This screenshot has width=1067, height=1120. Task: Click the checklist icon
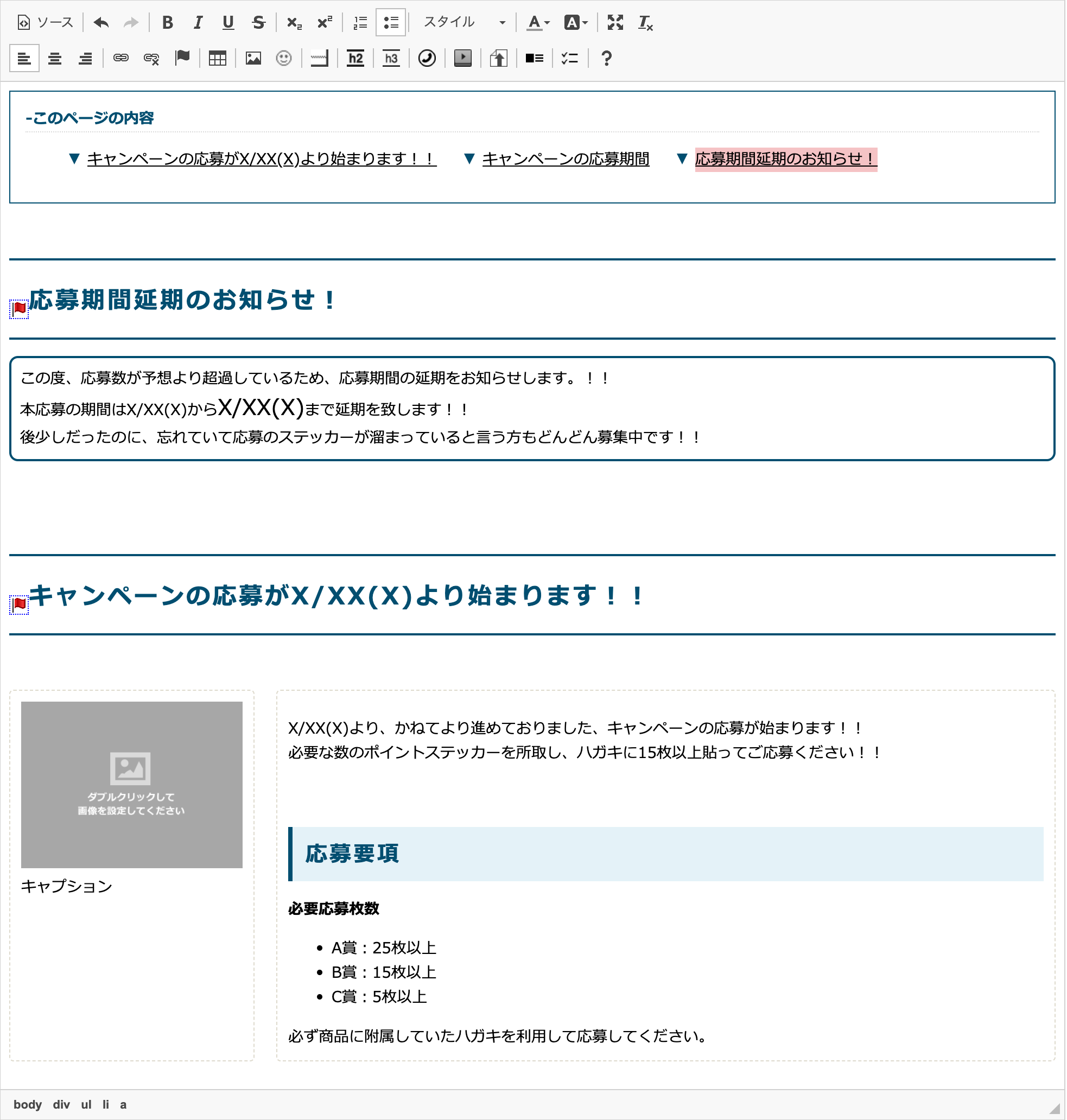[570, 58]
